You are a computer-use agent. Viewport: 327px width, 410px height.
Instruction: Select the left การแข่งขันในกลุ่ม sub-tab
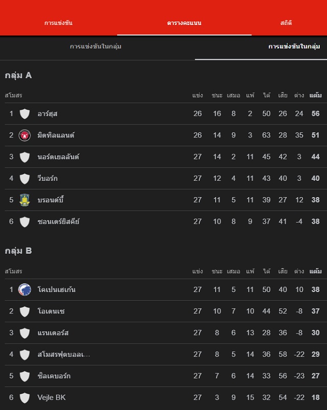click(x=96, y=47)
